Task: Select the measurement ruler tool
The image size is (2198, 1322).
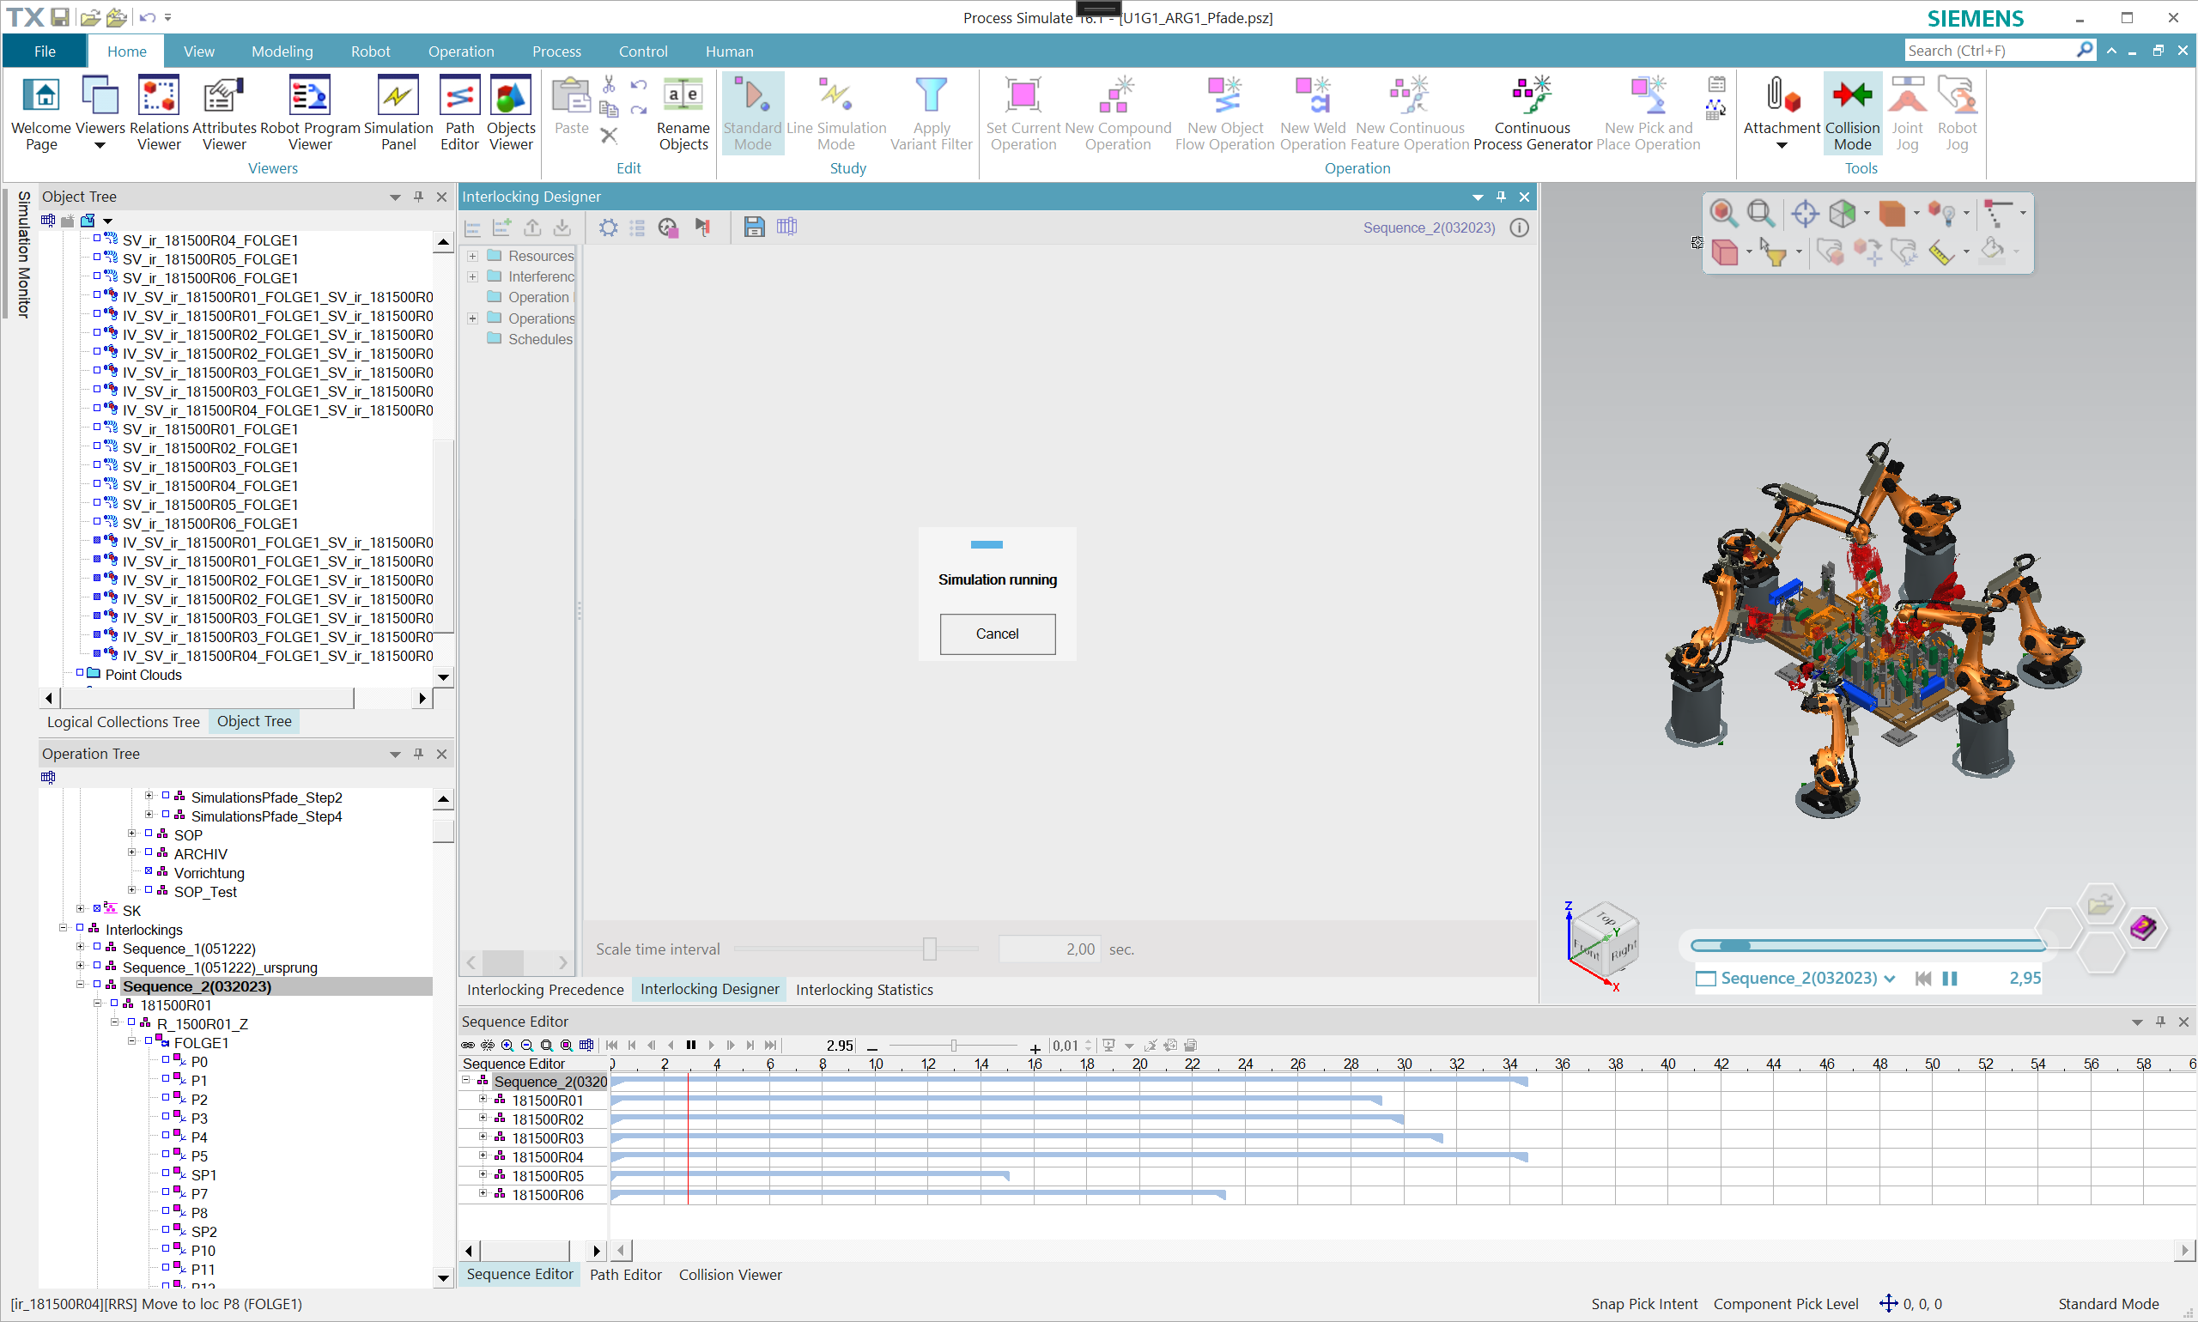Action: pyautogui.click(x=1941, y=253)
